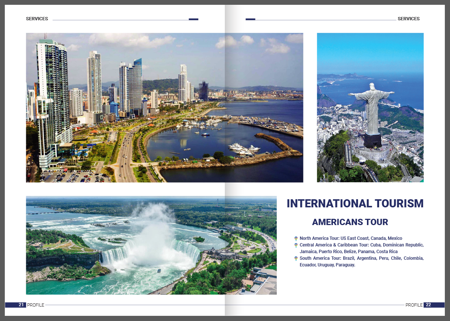Click the Christ the Redeemer statue photo

point(370,108)
